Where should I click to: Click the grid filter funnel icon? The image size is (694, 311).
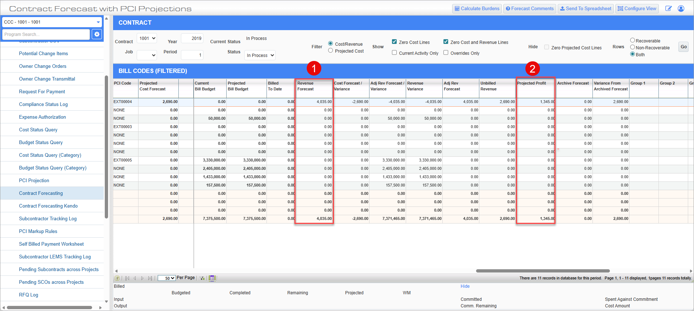(x=202, y=278)
